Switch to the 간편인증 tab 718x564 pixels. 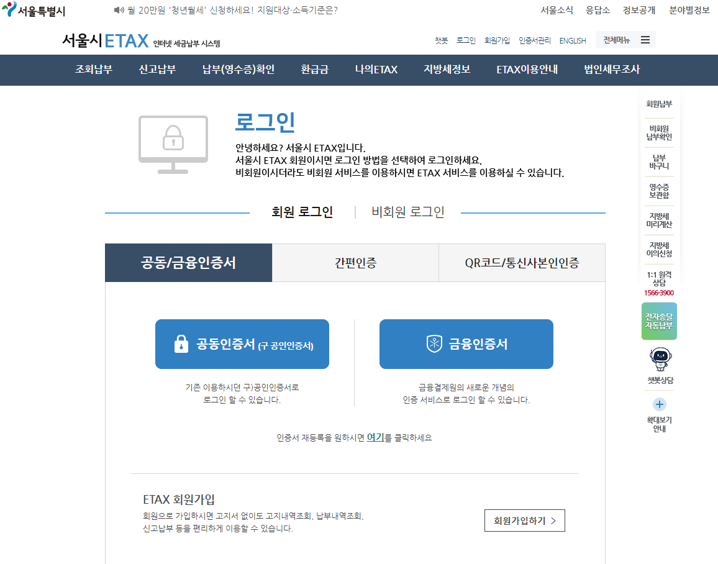(x=355, y=262)
